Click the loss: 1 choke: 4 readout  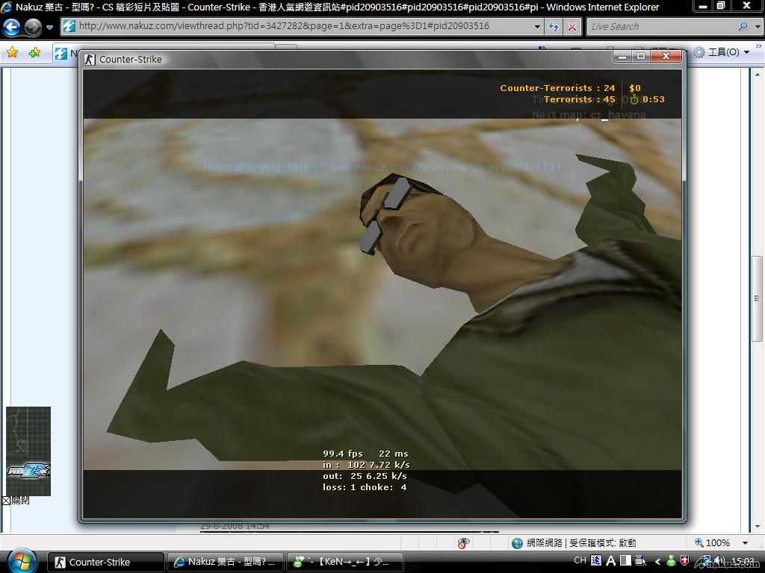click(365, 487)
